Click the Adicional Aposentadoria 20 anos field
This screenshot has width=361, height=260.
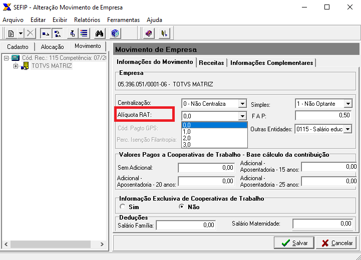click(x=206, y=181)
